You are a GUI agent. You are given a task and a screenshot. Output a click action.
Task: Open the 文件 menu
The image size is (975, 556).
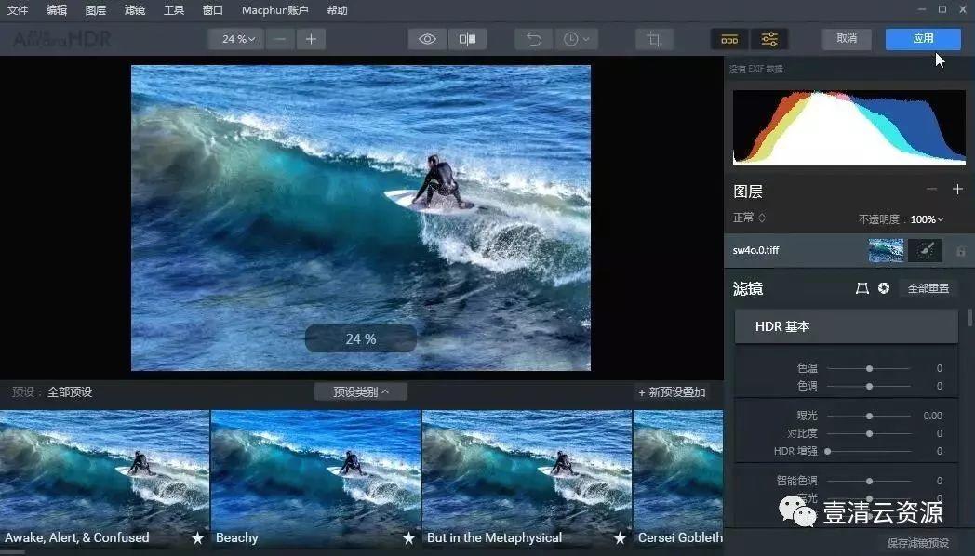coord(18,10)
